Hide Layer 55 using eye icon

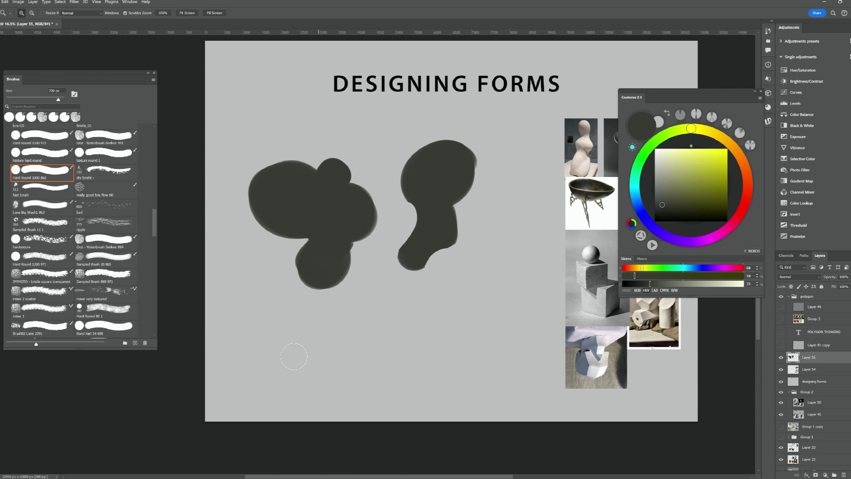(781, 357)
